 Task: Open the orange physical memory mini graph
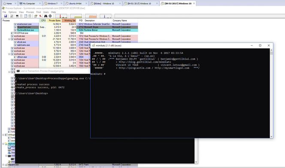point(91,16)
